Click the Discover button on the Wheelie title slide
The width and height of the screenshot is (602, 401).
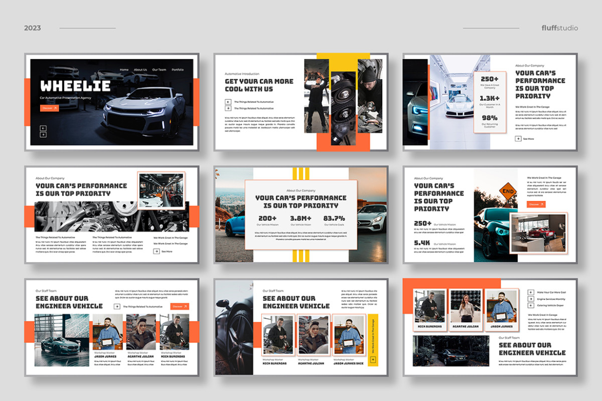50,109
